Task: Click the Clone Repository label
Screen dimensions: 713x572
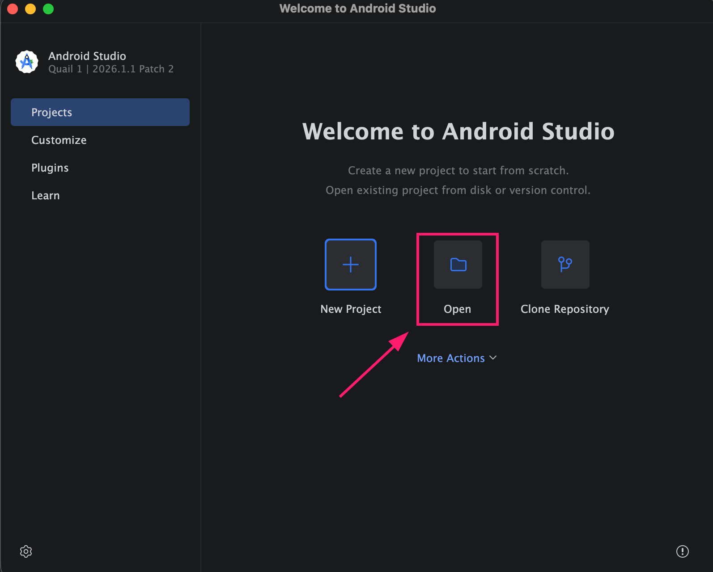Action: [x=565, y=309]
